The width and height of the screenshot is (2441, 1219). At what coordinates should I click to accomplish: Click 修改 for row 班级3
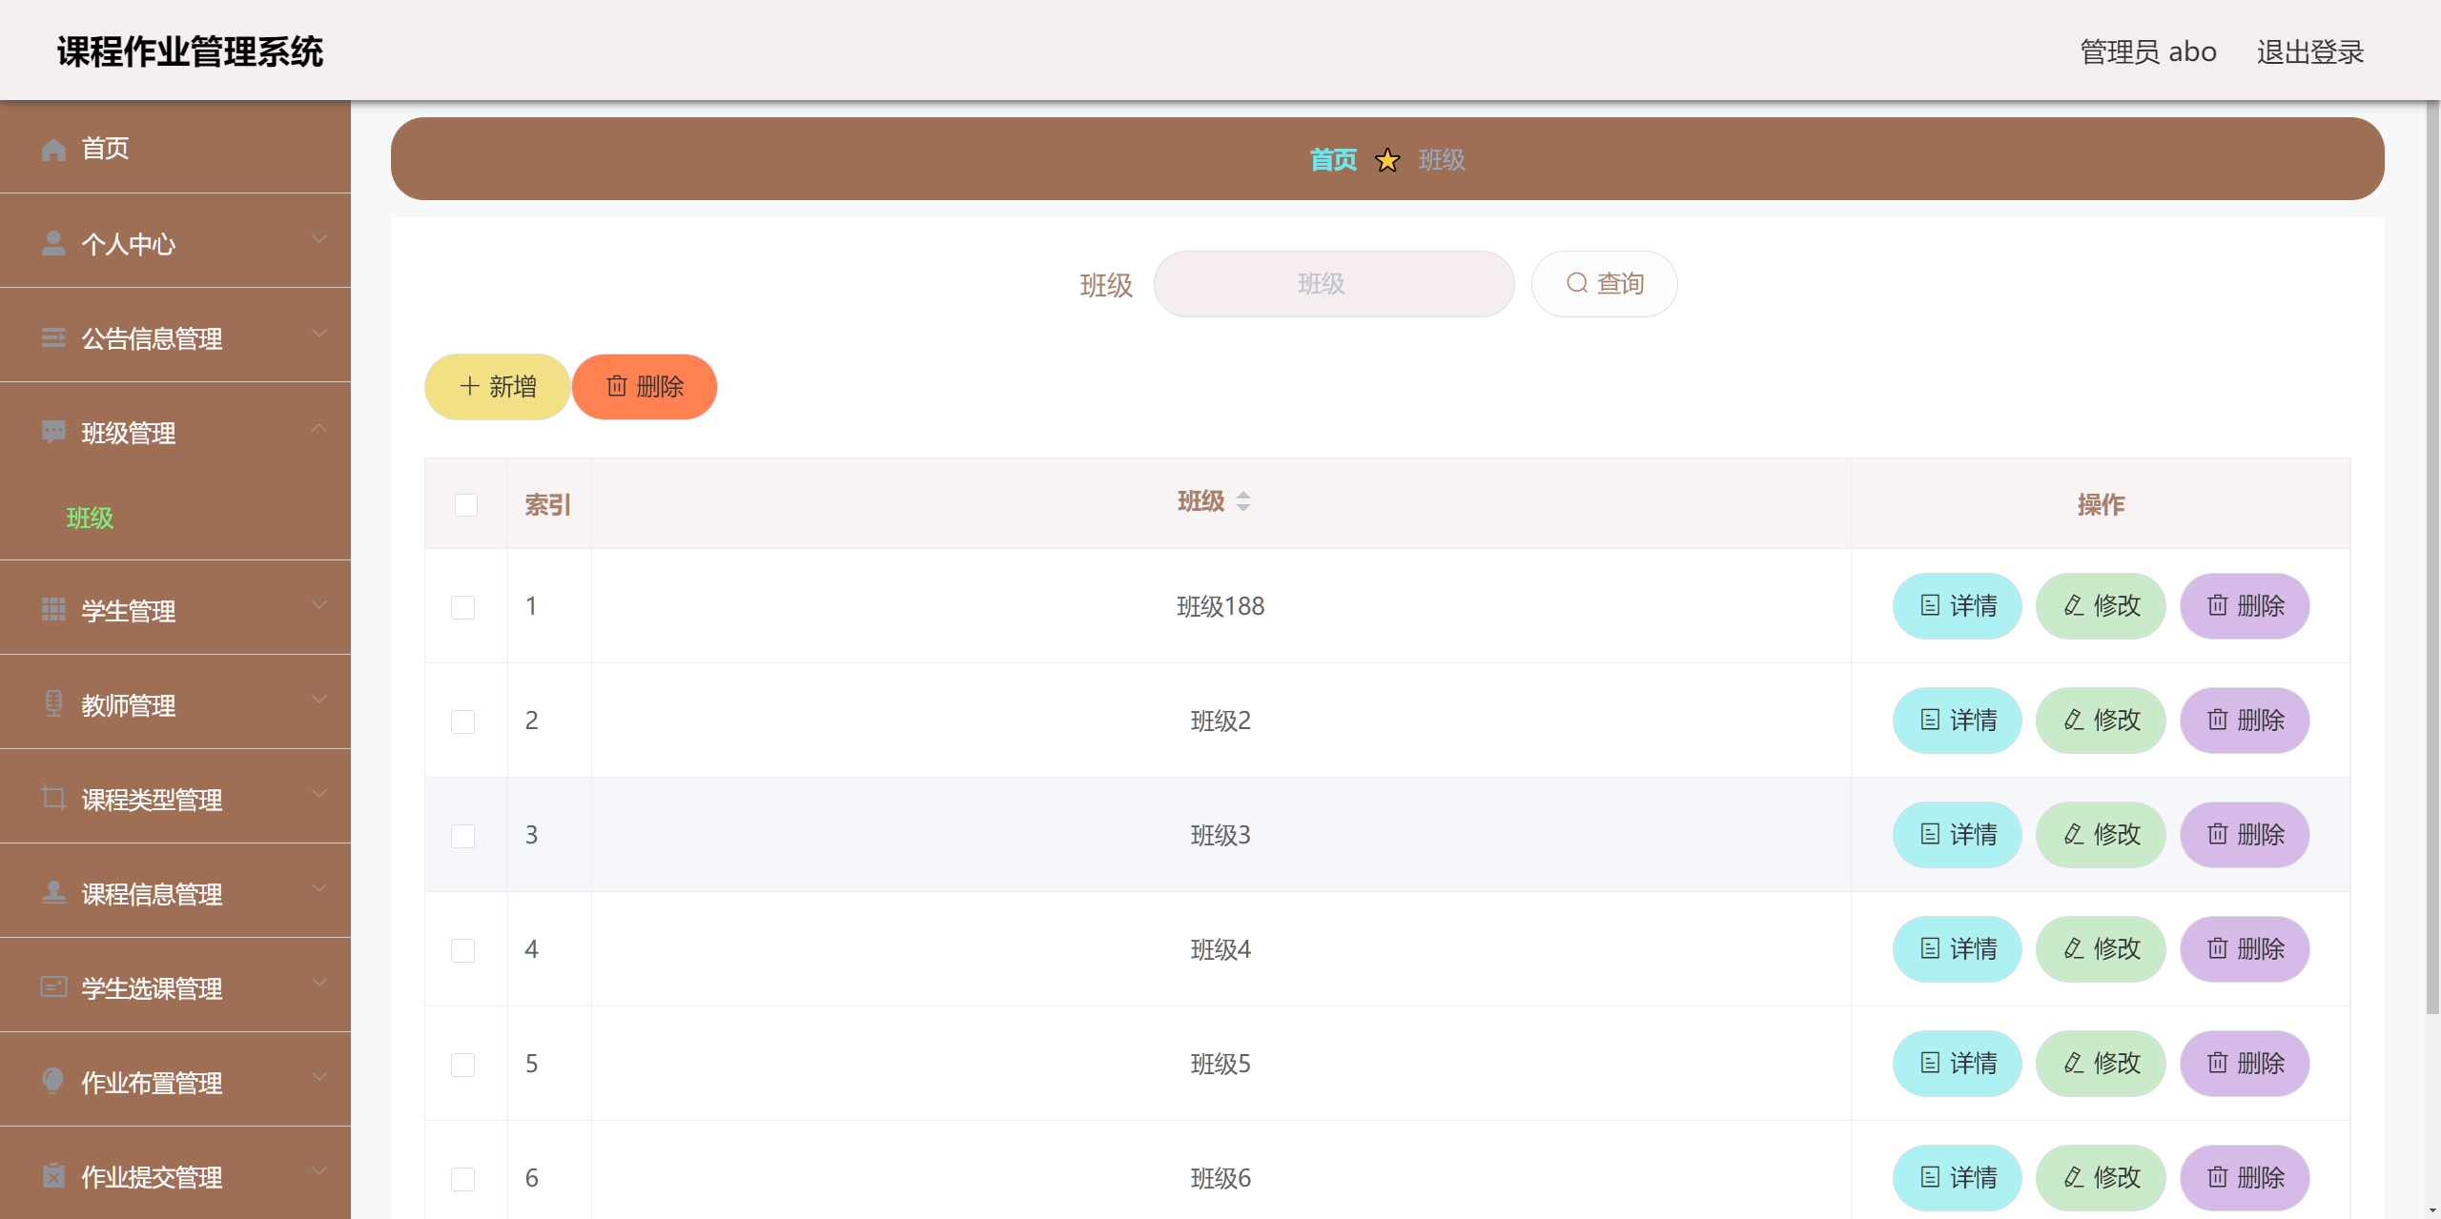2101,835
